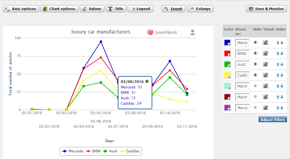Open Chart options

pos(60,9)
